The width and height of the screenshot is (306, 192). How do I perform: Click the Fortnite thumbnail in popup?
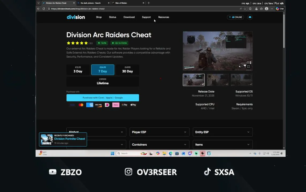pos(47,139)
